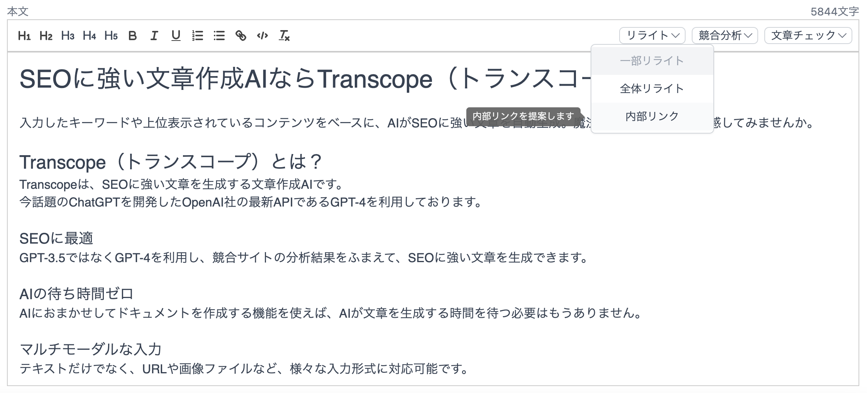Click the 'マルチモーダルな入力' subheading
The height and width of the screenshot is (393, 867).
tap(90, 349)
